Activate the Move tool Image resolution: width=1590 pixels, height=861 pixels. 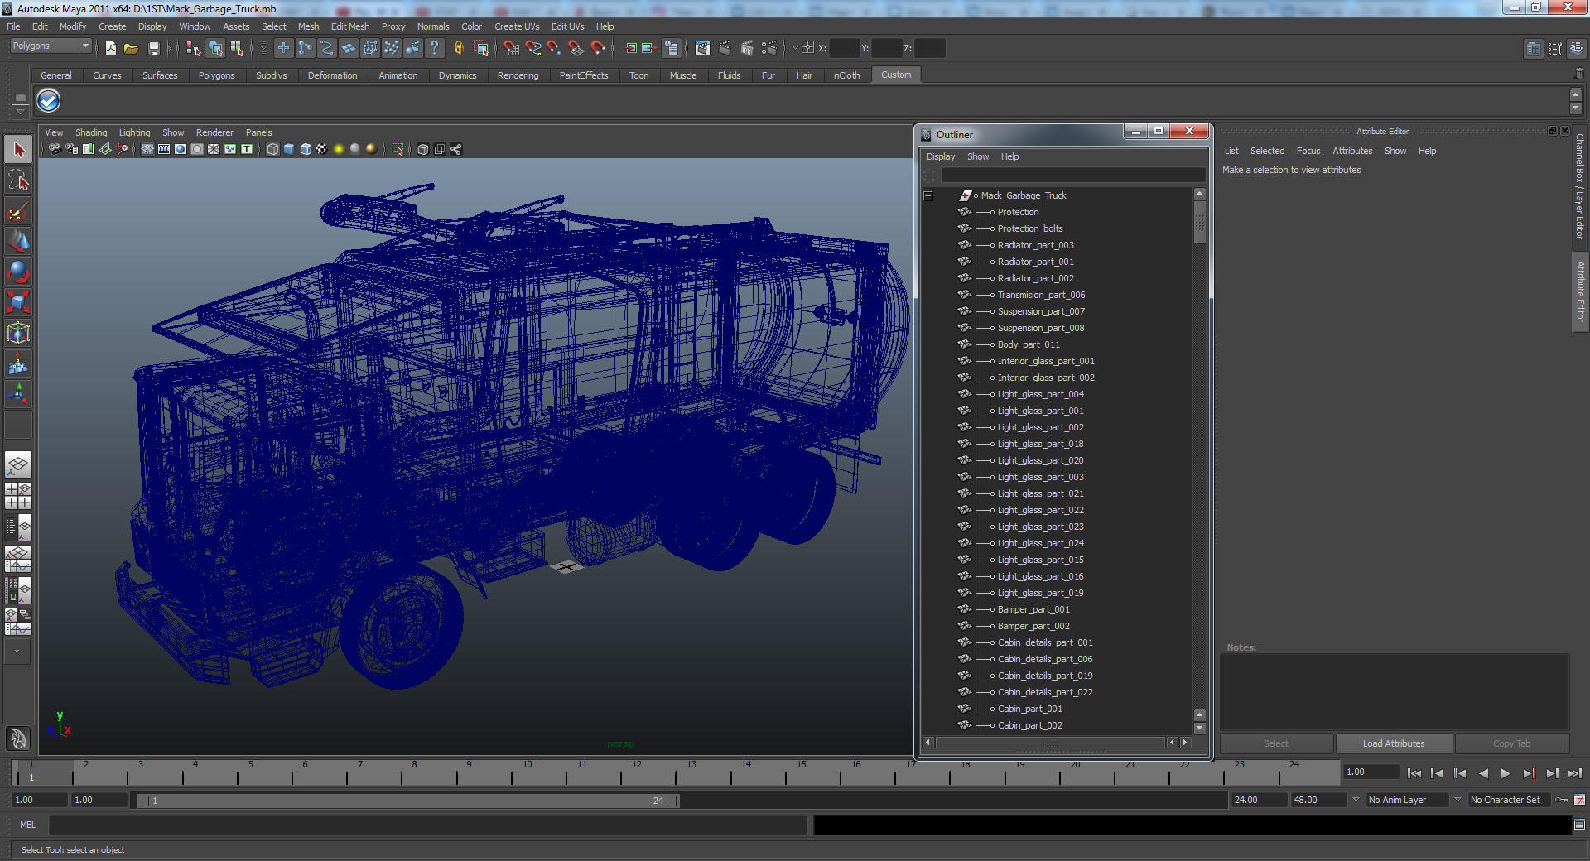(x=18, y=242)
